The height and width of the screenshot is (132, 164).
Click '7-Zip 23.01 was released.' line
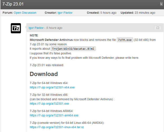tap(47, 65)
